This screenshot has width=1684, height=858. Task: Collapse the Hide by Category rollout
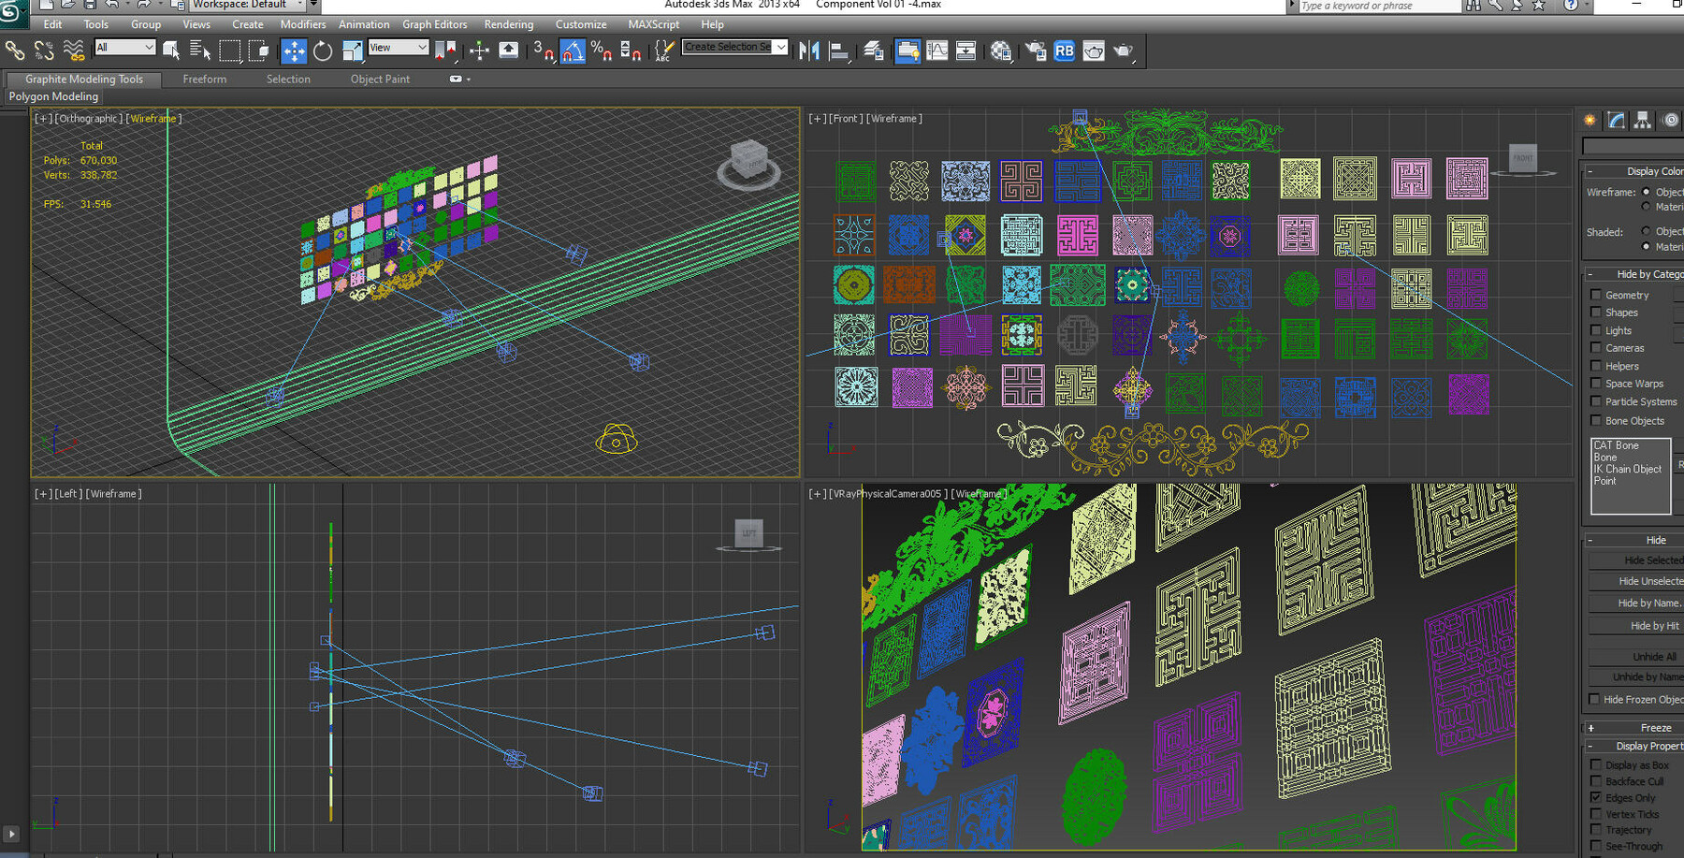coord(1635,274)
